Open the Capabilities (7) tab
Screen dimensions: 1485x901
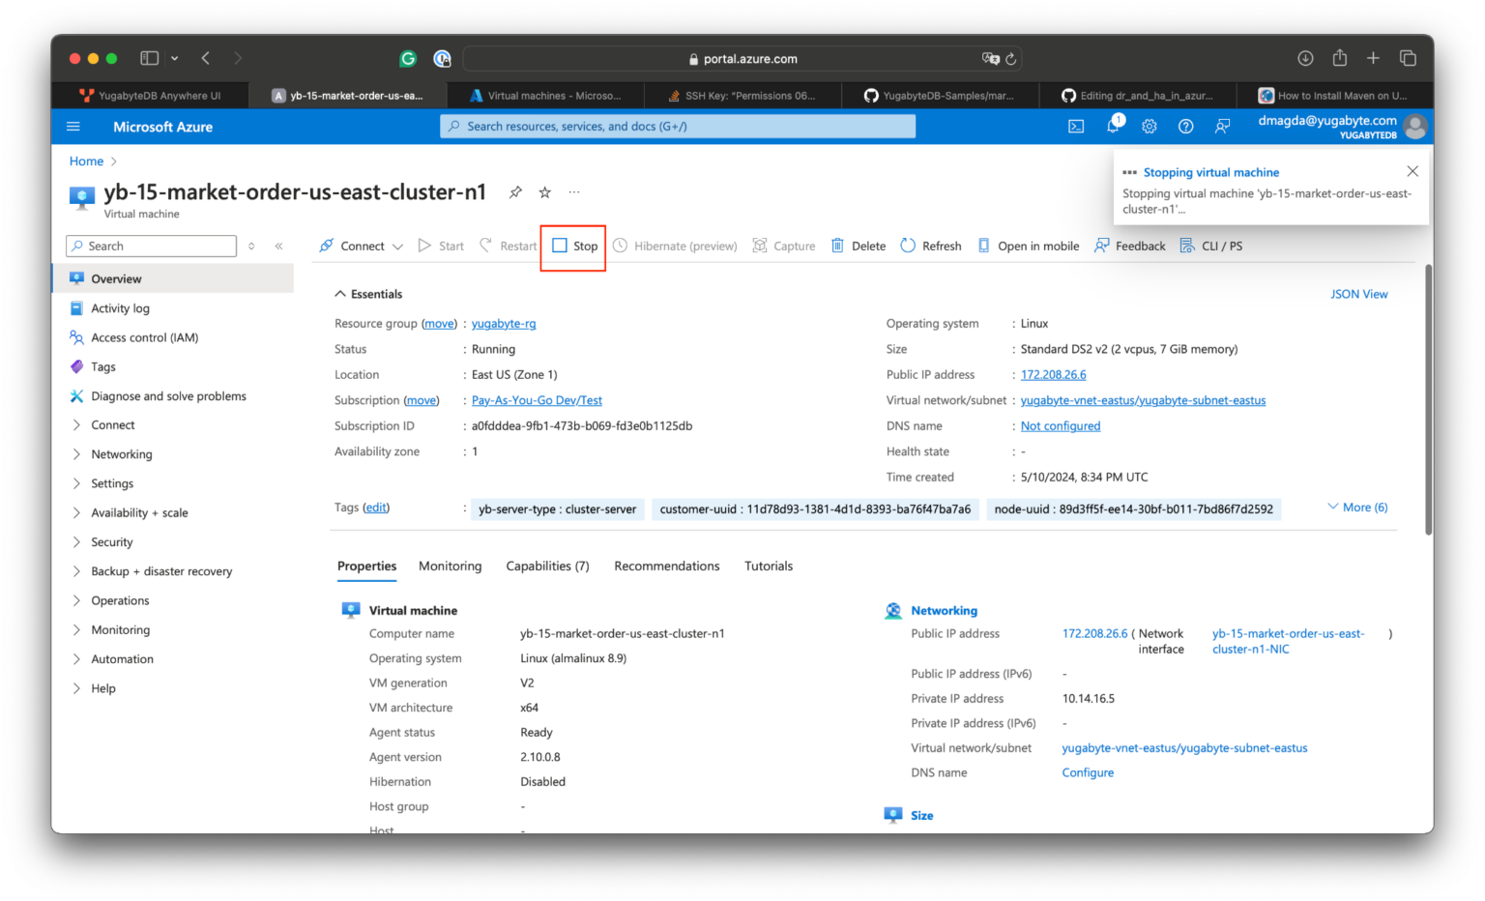pos(547,566)
